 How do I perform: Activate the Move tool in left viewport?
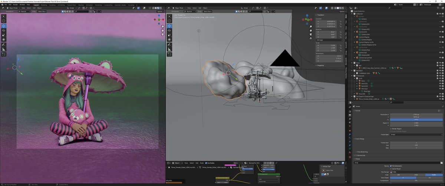(4, 26)
